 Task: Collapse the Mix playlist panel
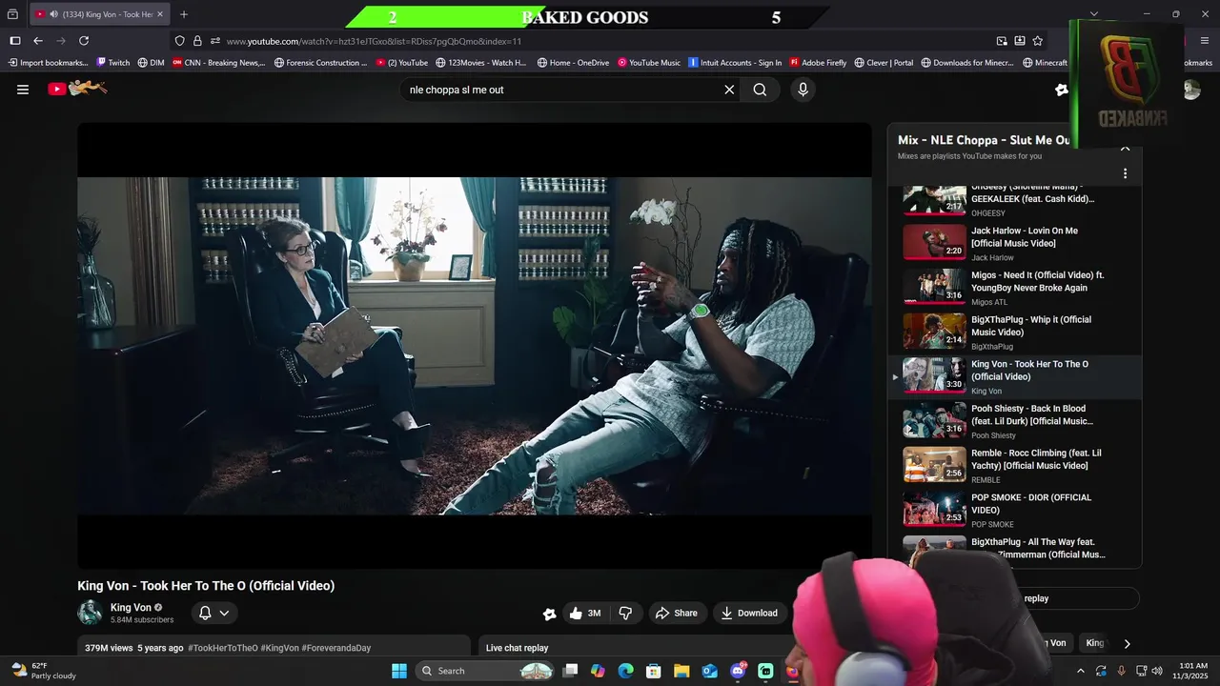pyautogui.click(x=1125, y=149)
